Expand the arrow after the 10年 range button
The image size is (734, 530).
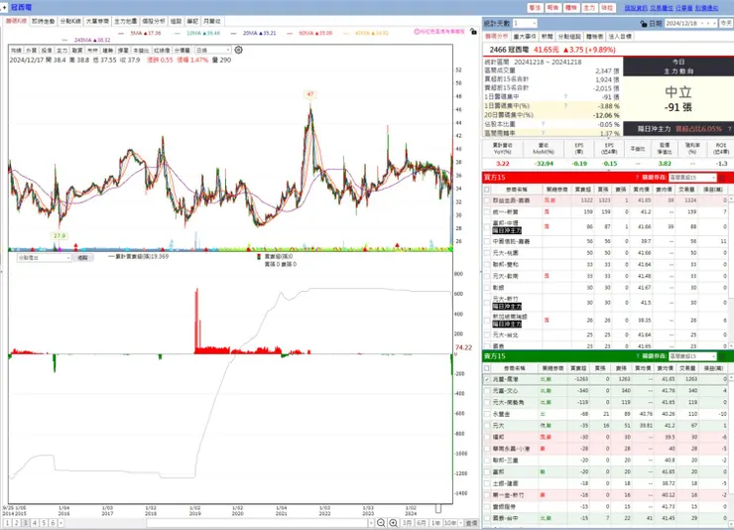tap(461, 523)
